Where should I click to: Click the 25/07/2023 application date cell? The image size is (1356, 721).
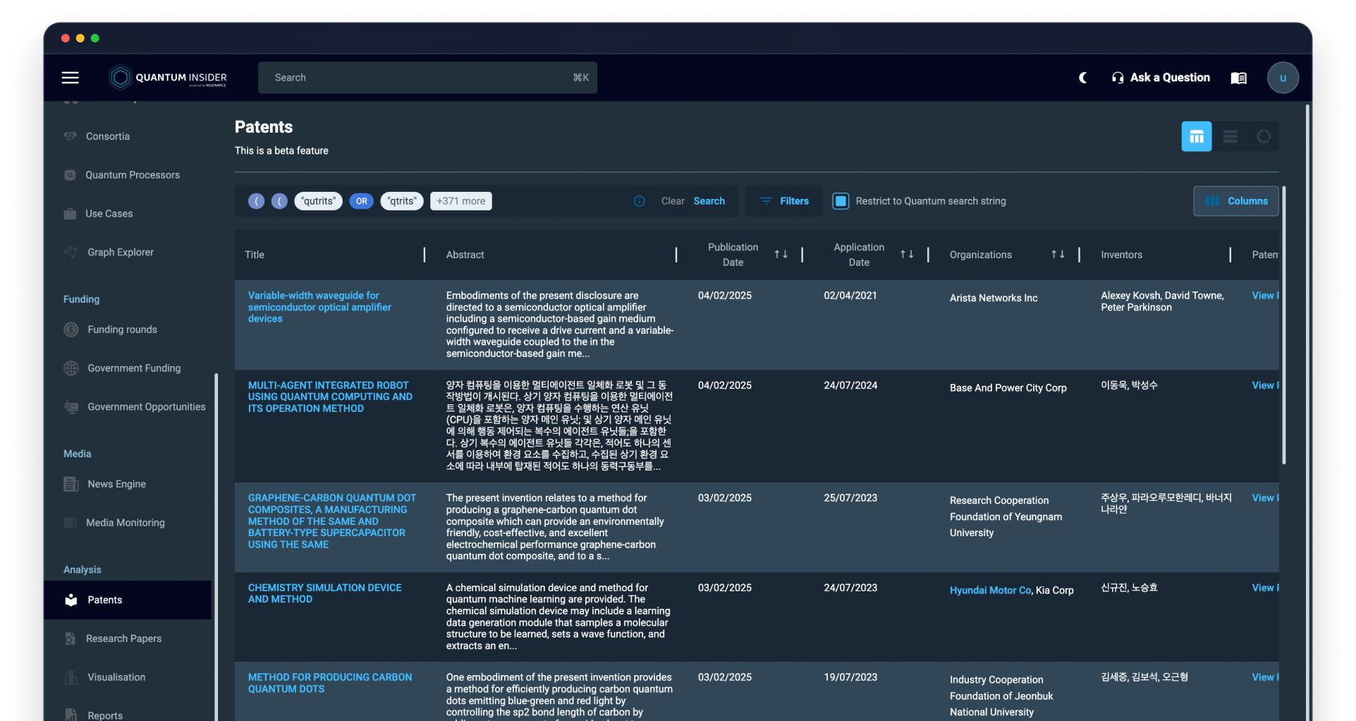pyautogui.click(x=850, y=498)
